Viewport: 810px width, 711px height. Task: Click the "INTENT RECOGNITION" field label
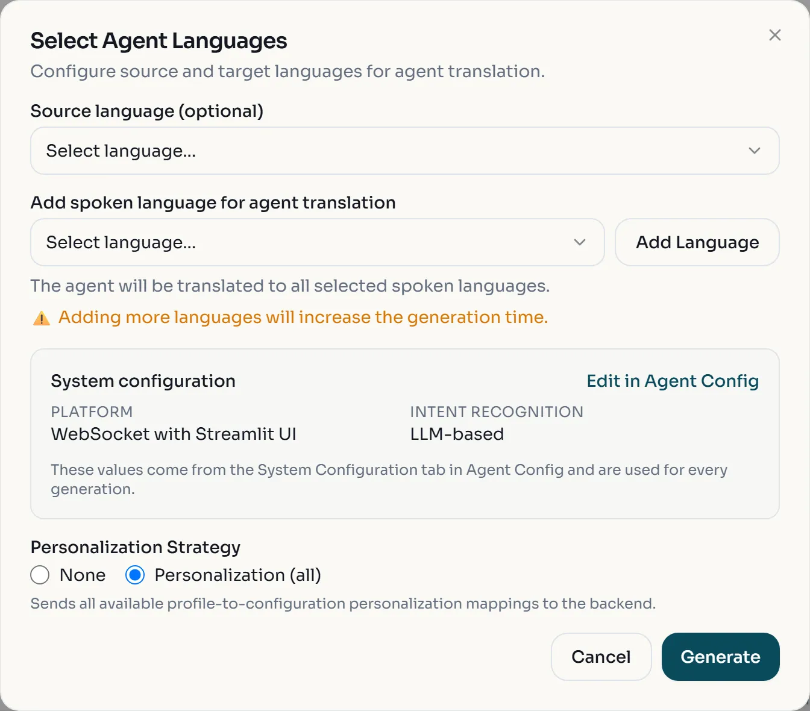tap(497, 412)
